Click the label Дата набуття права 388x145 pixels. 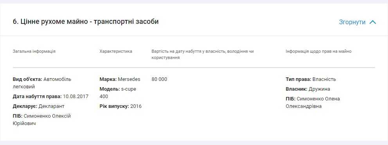37,97
